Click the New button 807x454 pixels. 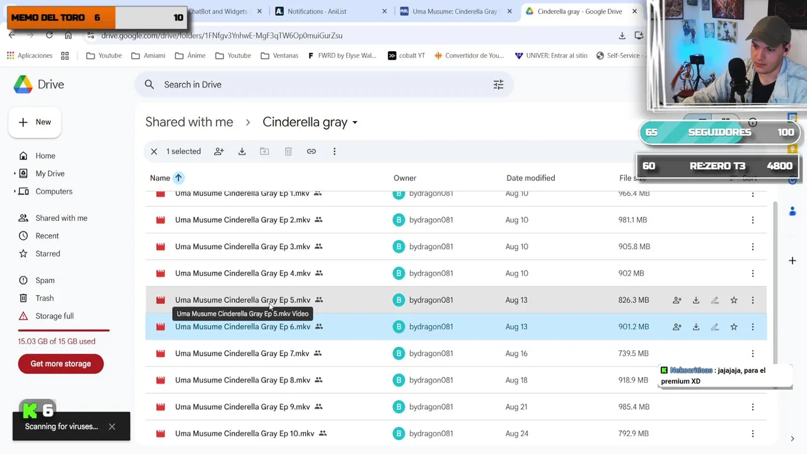click(35, 122)
